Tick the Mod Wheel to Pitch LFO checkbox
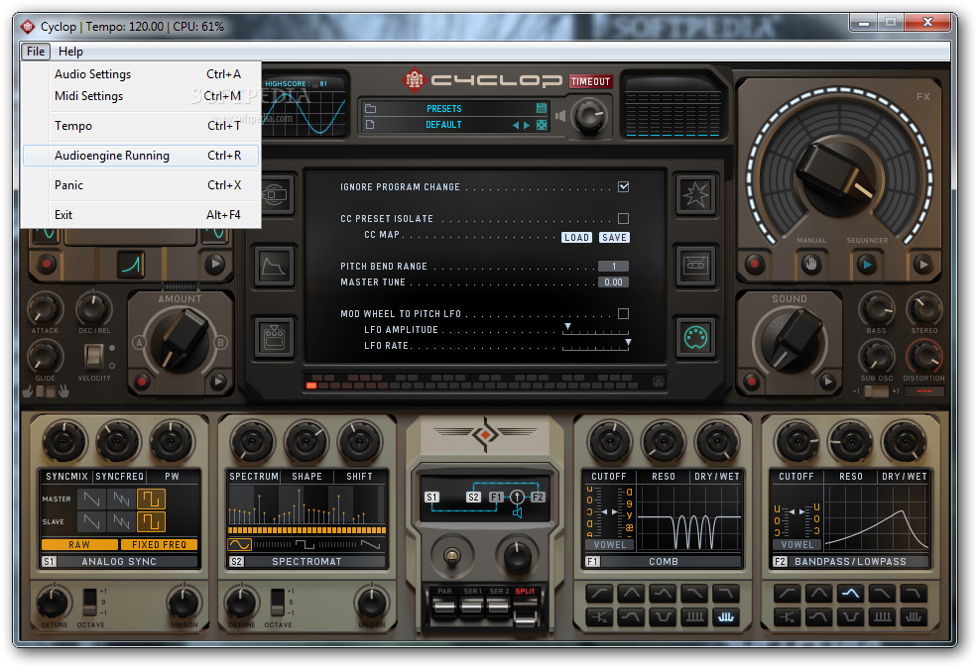Viewport: 978px width, 668px height. (623, 313)
